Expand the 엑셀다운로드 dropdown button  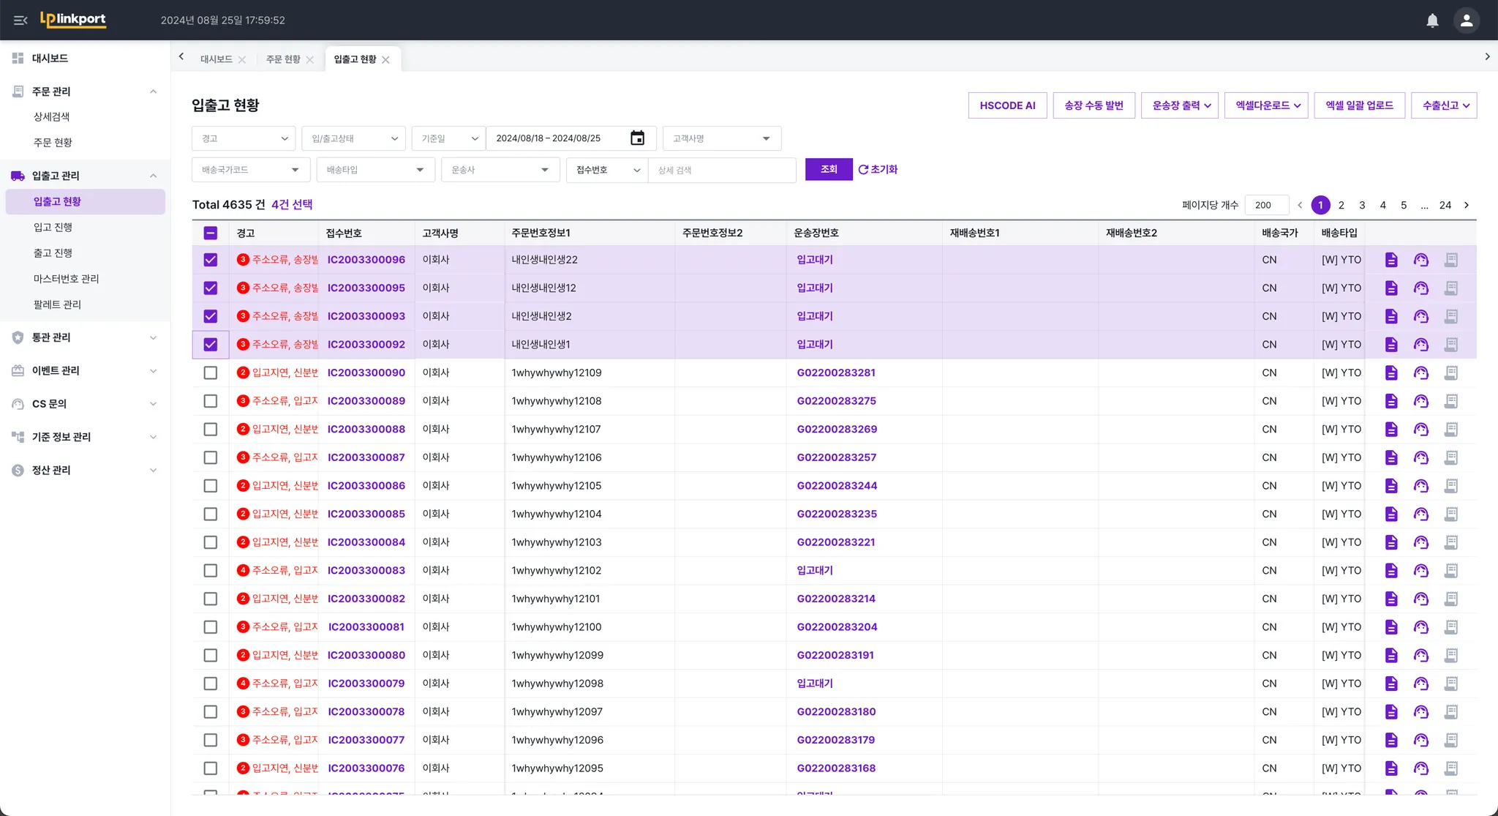(1267, 105)
